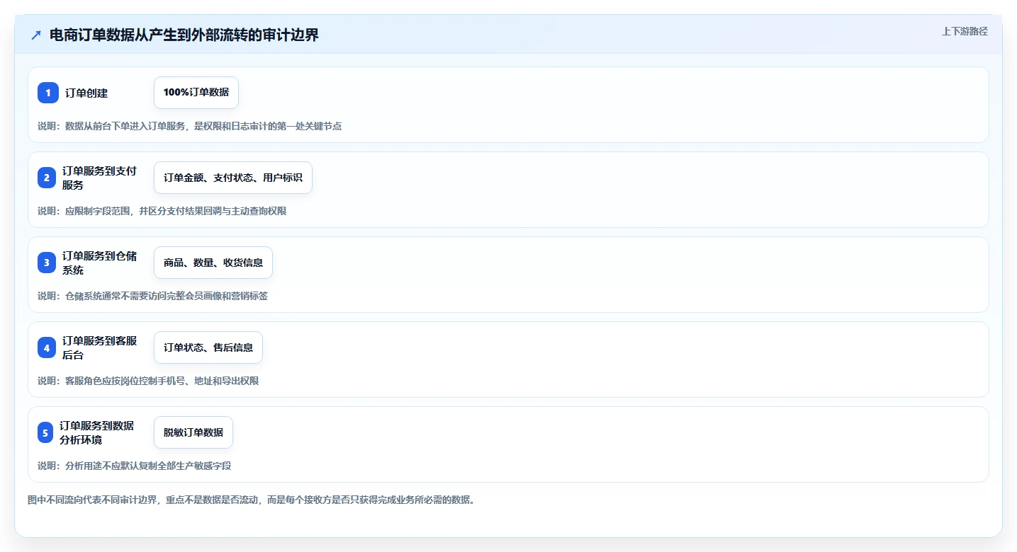Select the 100%订单数据 chip
This screenshot has height=552, width=1017.
coord(196,93)
